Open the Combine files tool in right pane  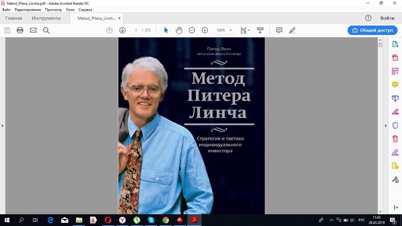(x=395, y=98)
